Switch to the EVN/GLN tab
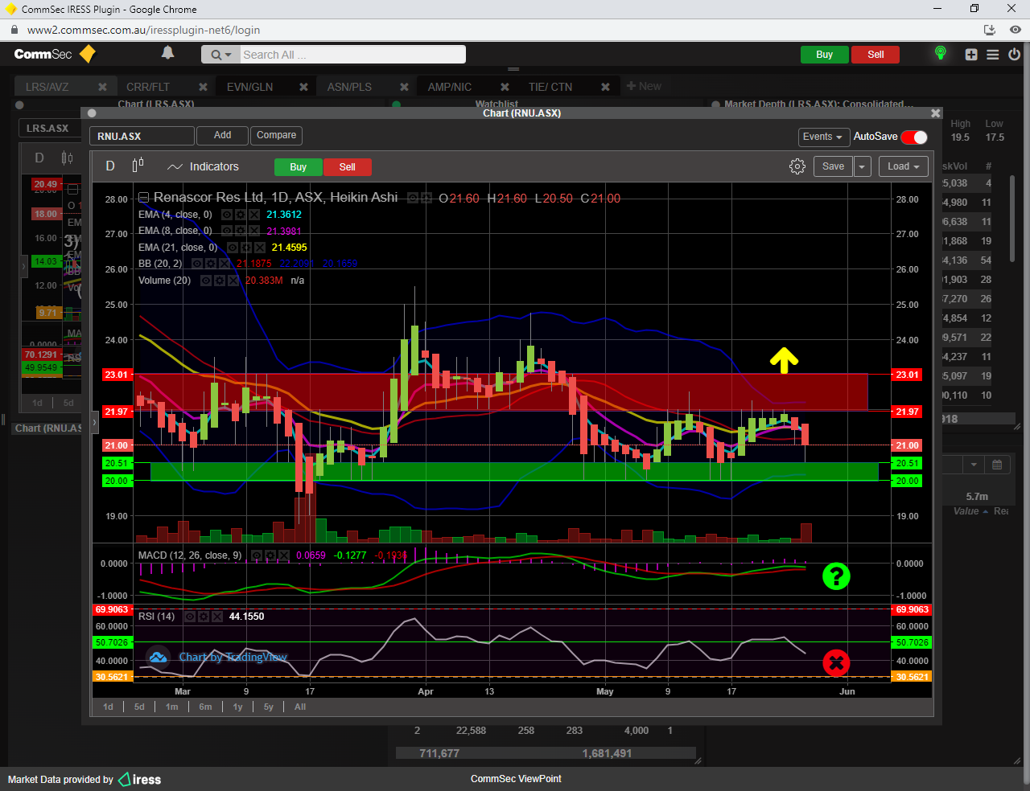Image resolution: width=1030 pixels, height=791 pixels. [x=249, y=87]
